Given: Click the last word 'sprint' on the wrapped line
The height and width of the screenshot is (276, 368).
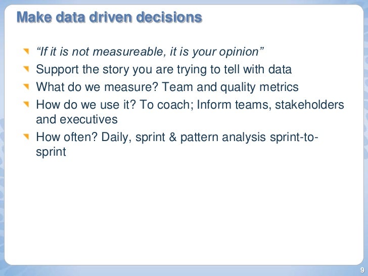Looking at the screenshot, I should (x=51, y=152).
